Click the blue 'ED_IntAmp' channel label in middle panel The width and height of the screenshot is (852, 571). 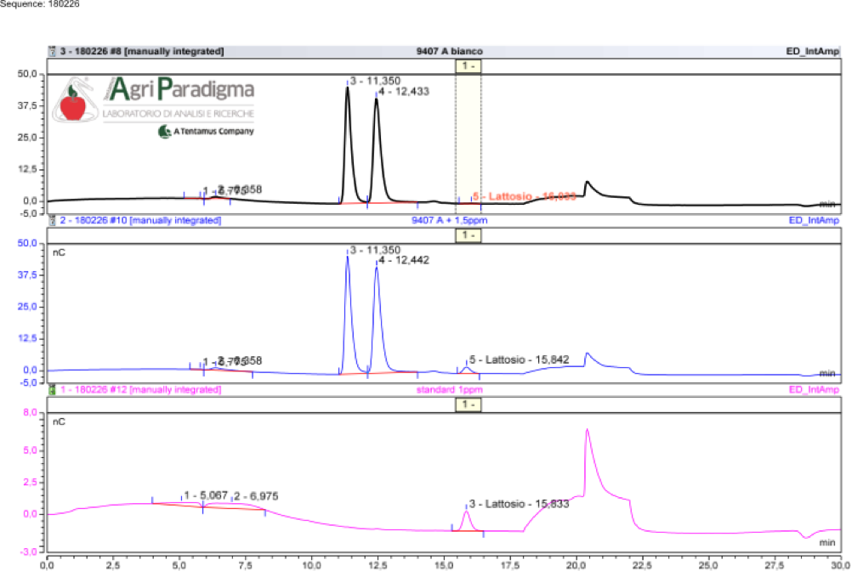click(814, 220)
